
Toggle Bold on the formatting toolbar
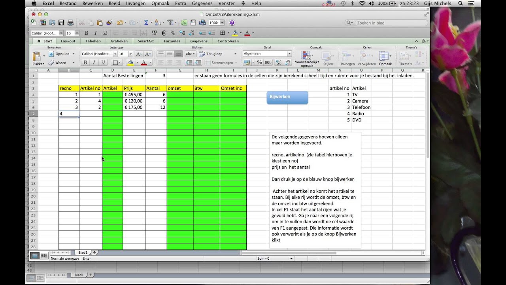tap(86, 33)
